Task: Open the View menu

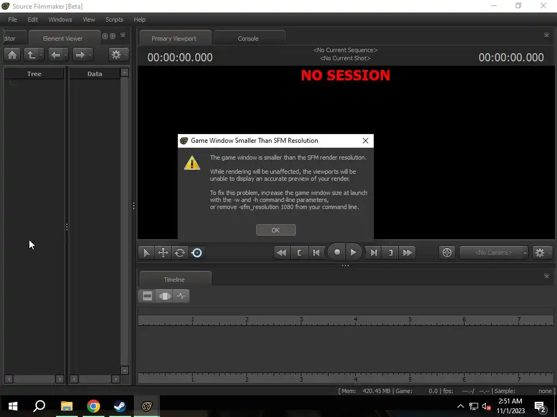Action: tap(89, 20)
